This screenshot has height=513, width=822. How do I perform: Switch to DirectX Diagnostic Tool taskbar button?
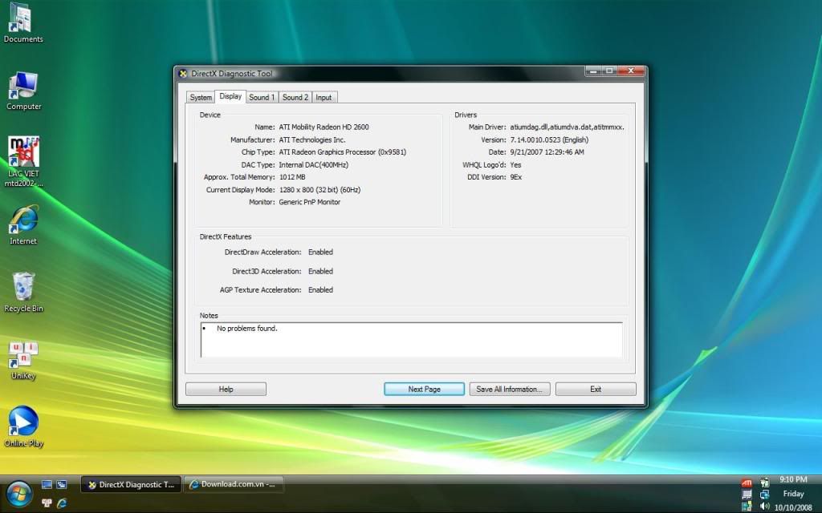click(x=131, y=485)
